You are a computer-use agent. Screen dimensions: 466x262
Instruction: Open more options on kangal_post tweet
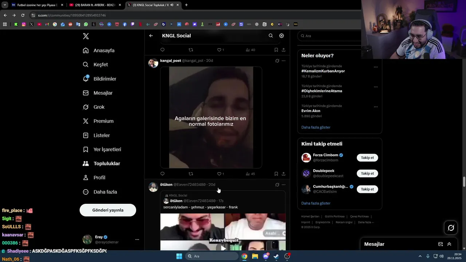[284, 61]
